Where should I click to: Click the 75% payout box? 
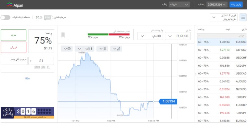tap(41, 41)
